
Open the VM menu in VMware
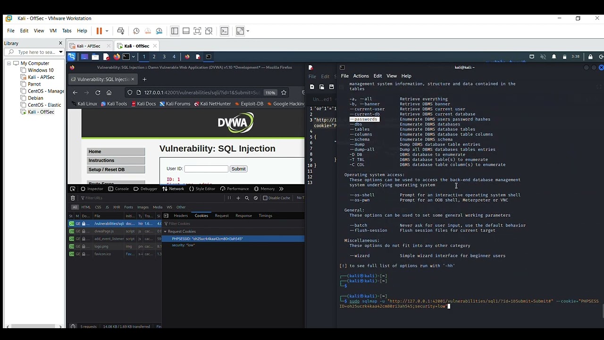pos(53,31)
